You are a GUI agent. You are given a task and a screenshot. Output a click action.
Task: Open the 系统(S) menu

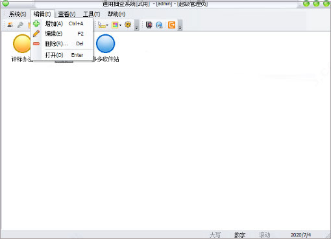(18, 14)
